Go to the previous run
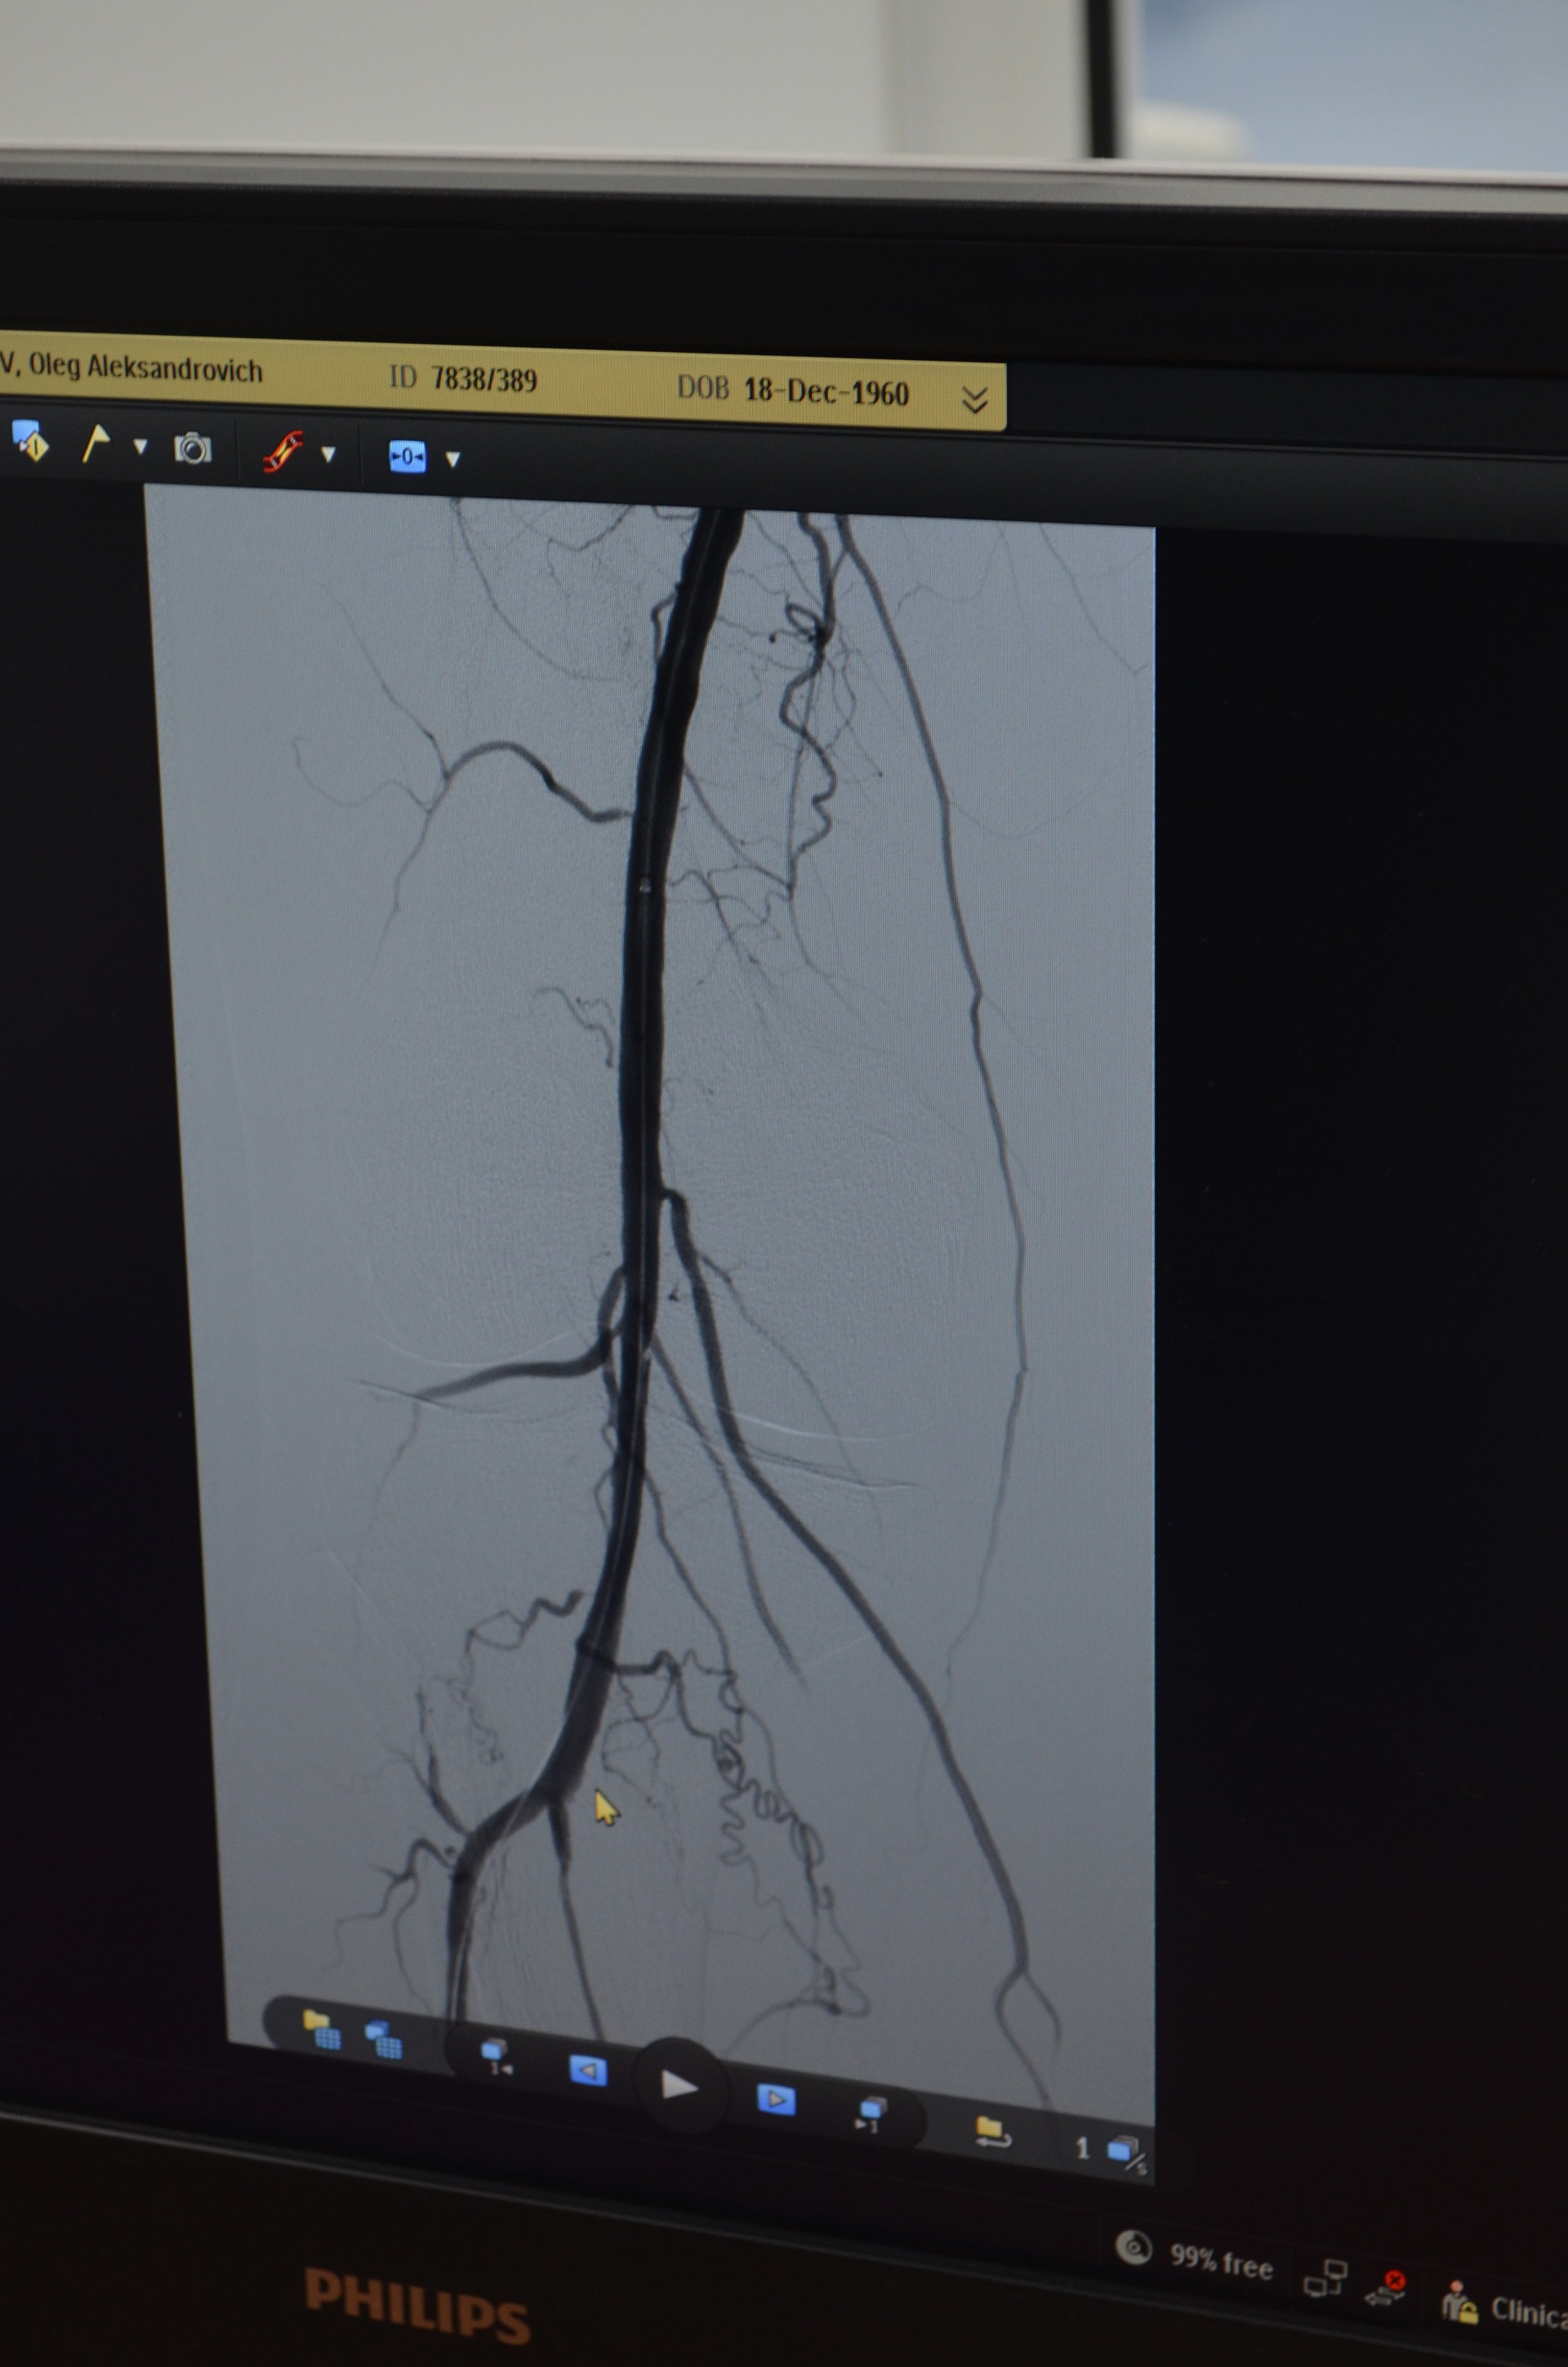 click(496, 2057)
